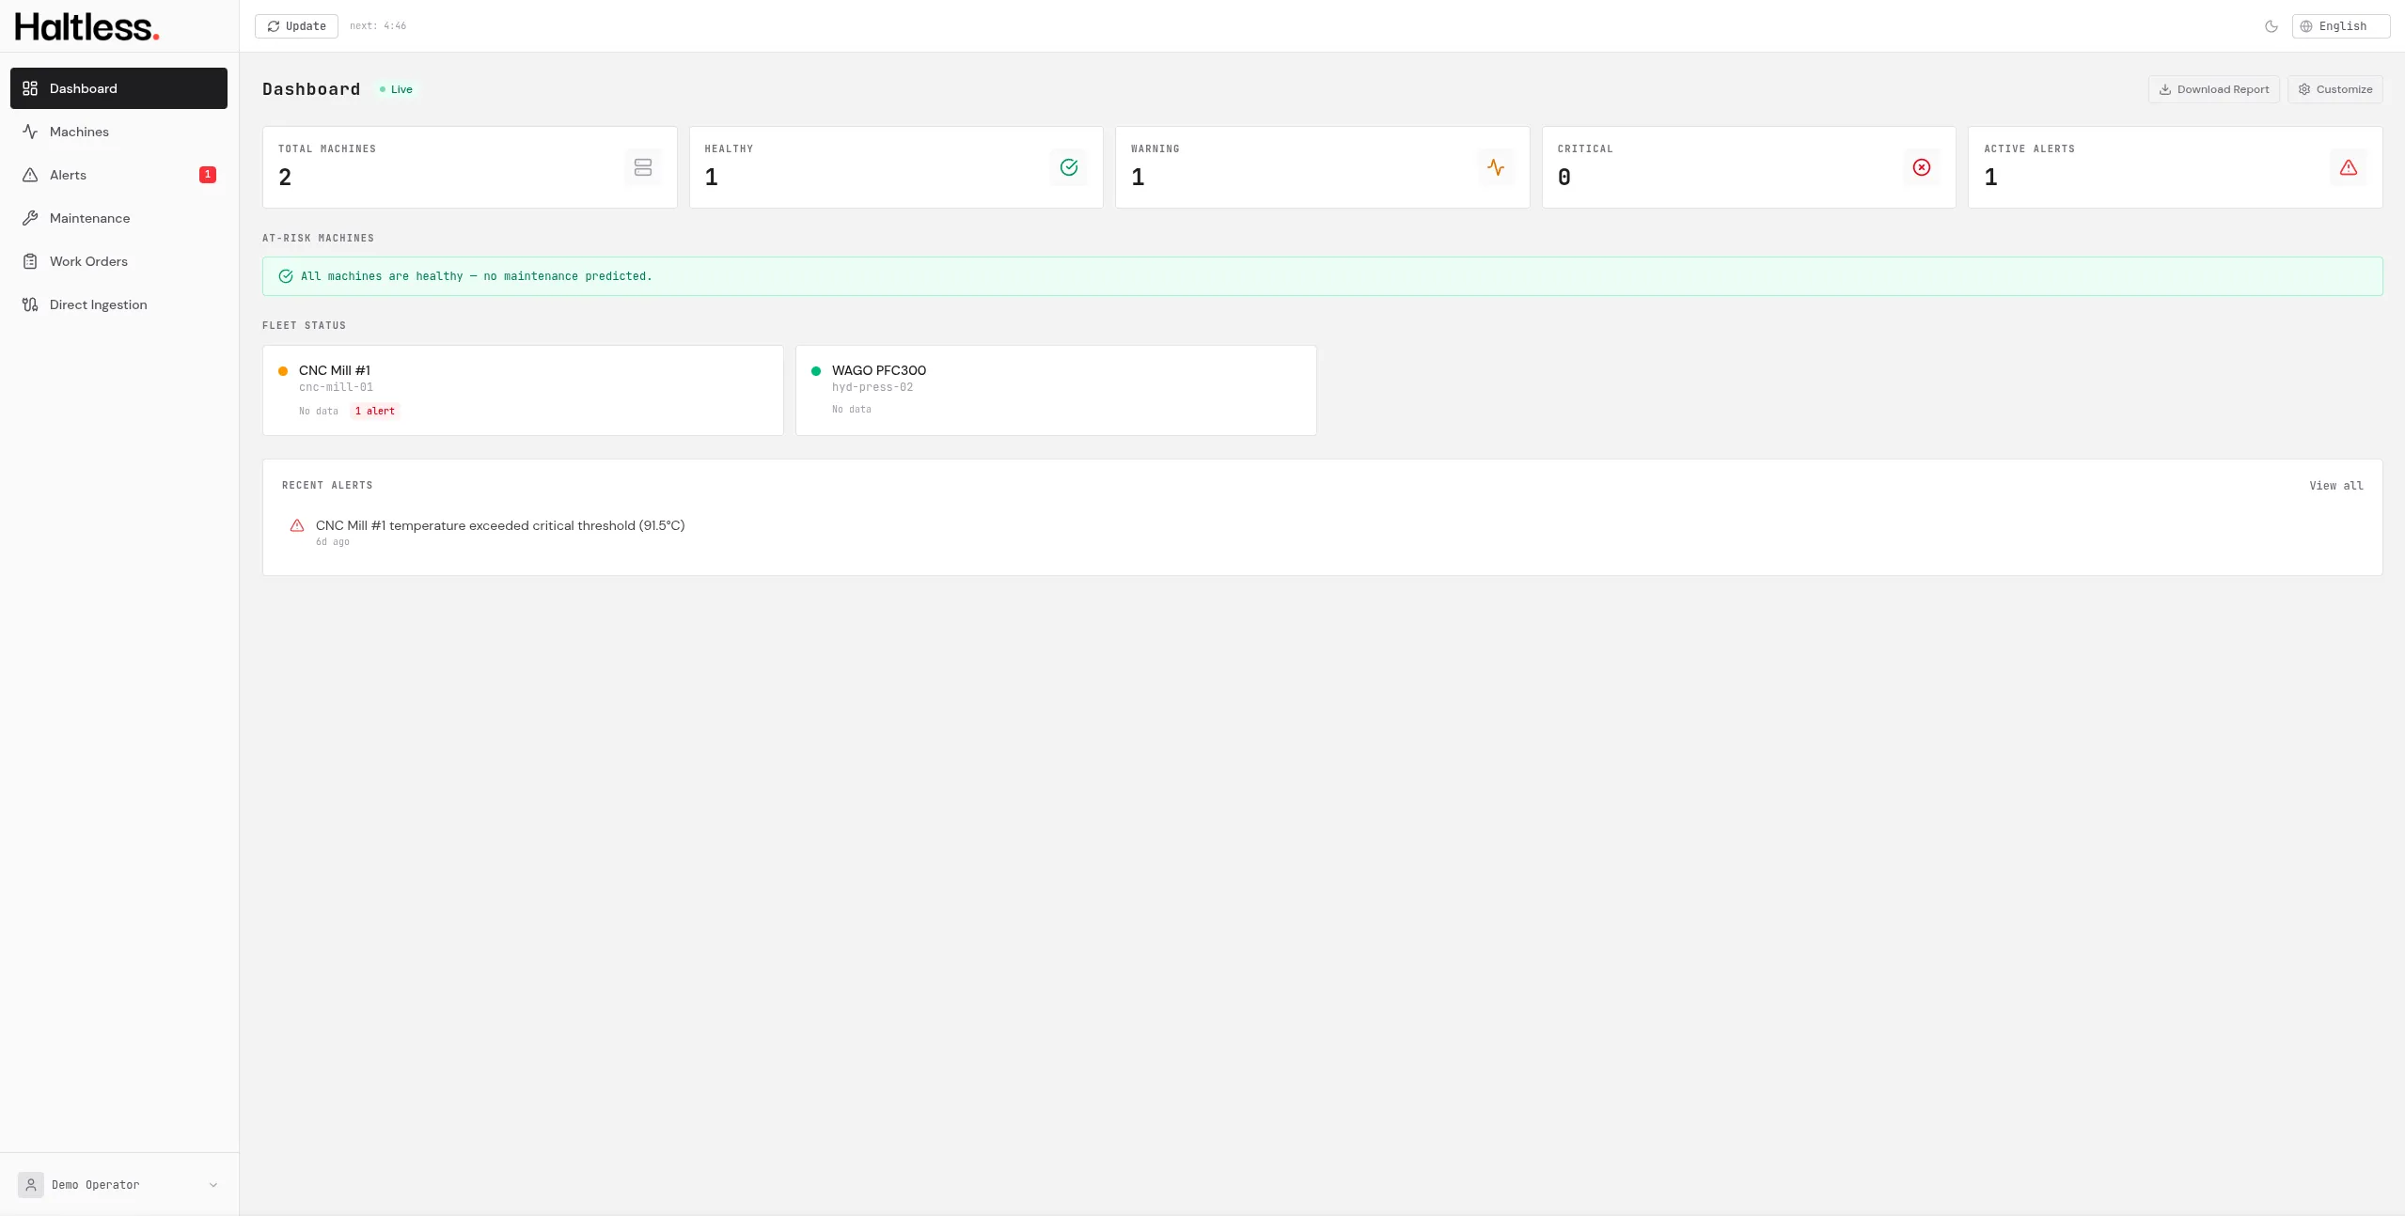
Task: Expand the Demo Operator account menu
Action: click(x=118, y=1184)
